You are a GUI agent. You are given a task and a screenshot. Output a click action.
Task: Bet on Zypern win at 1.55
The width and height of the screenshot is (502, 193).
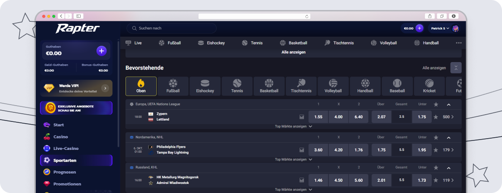(318, 117)
